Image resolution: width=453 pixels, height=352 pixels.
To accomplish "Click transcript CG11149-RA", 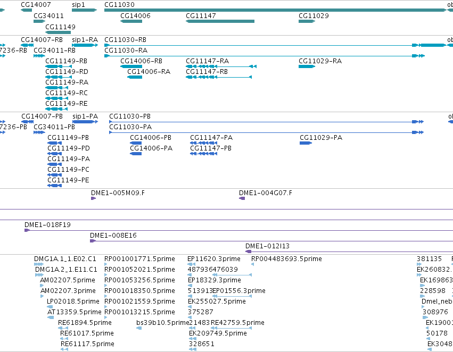I will [56, 88].
